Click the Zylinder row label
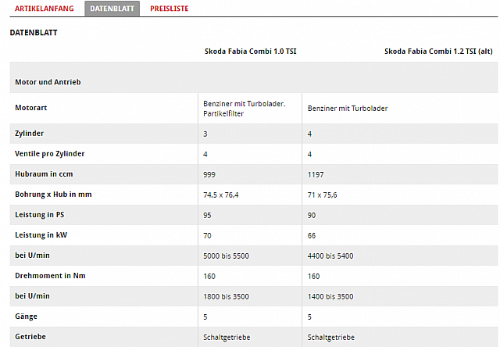The height and width of the screenshot is (347, 500). tap(29, 134)
